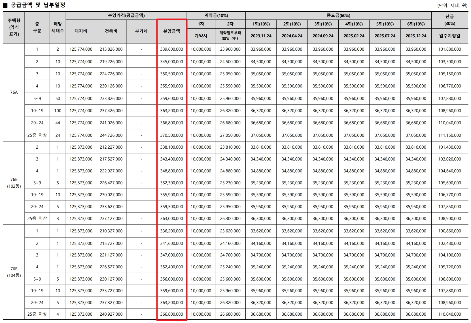Click the 212,227,000 건축비 cell
This screenshot has height=323, width=471.
tap(111, 147)
